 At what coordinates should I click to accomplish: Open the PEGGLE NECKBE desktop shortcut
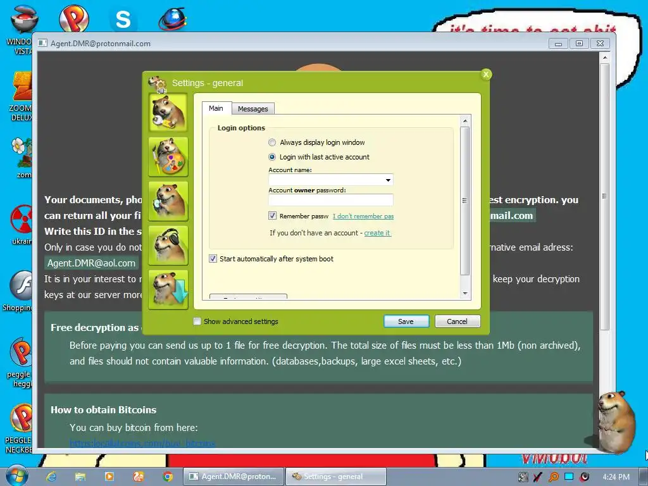point(18,428)
